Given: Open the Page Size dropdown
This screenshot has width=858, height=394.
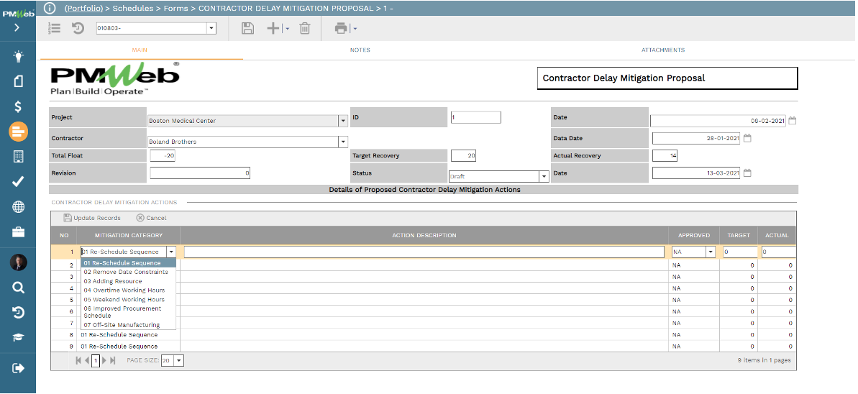Looking at the screenshot, I should click(x=179, y=361).
